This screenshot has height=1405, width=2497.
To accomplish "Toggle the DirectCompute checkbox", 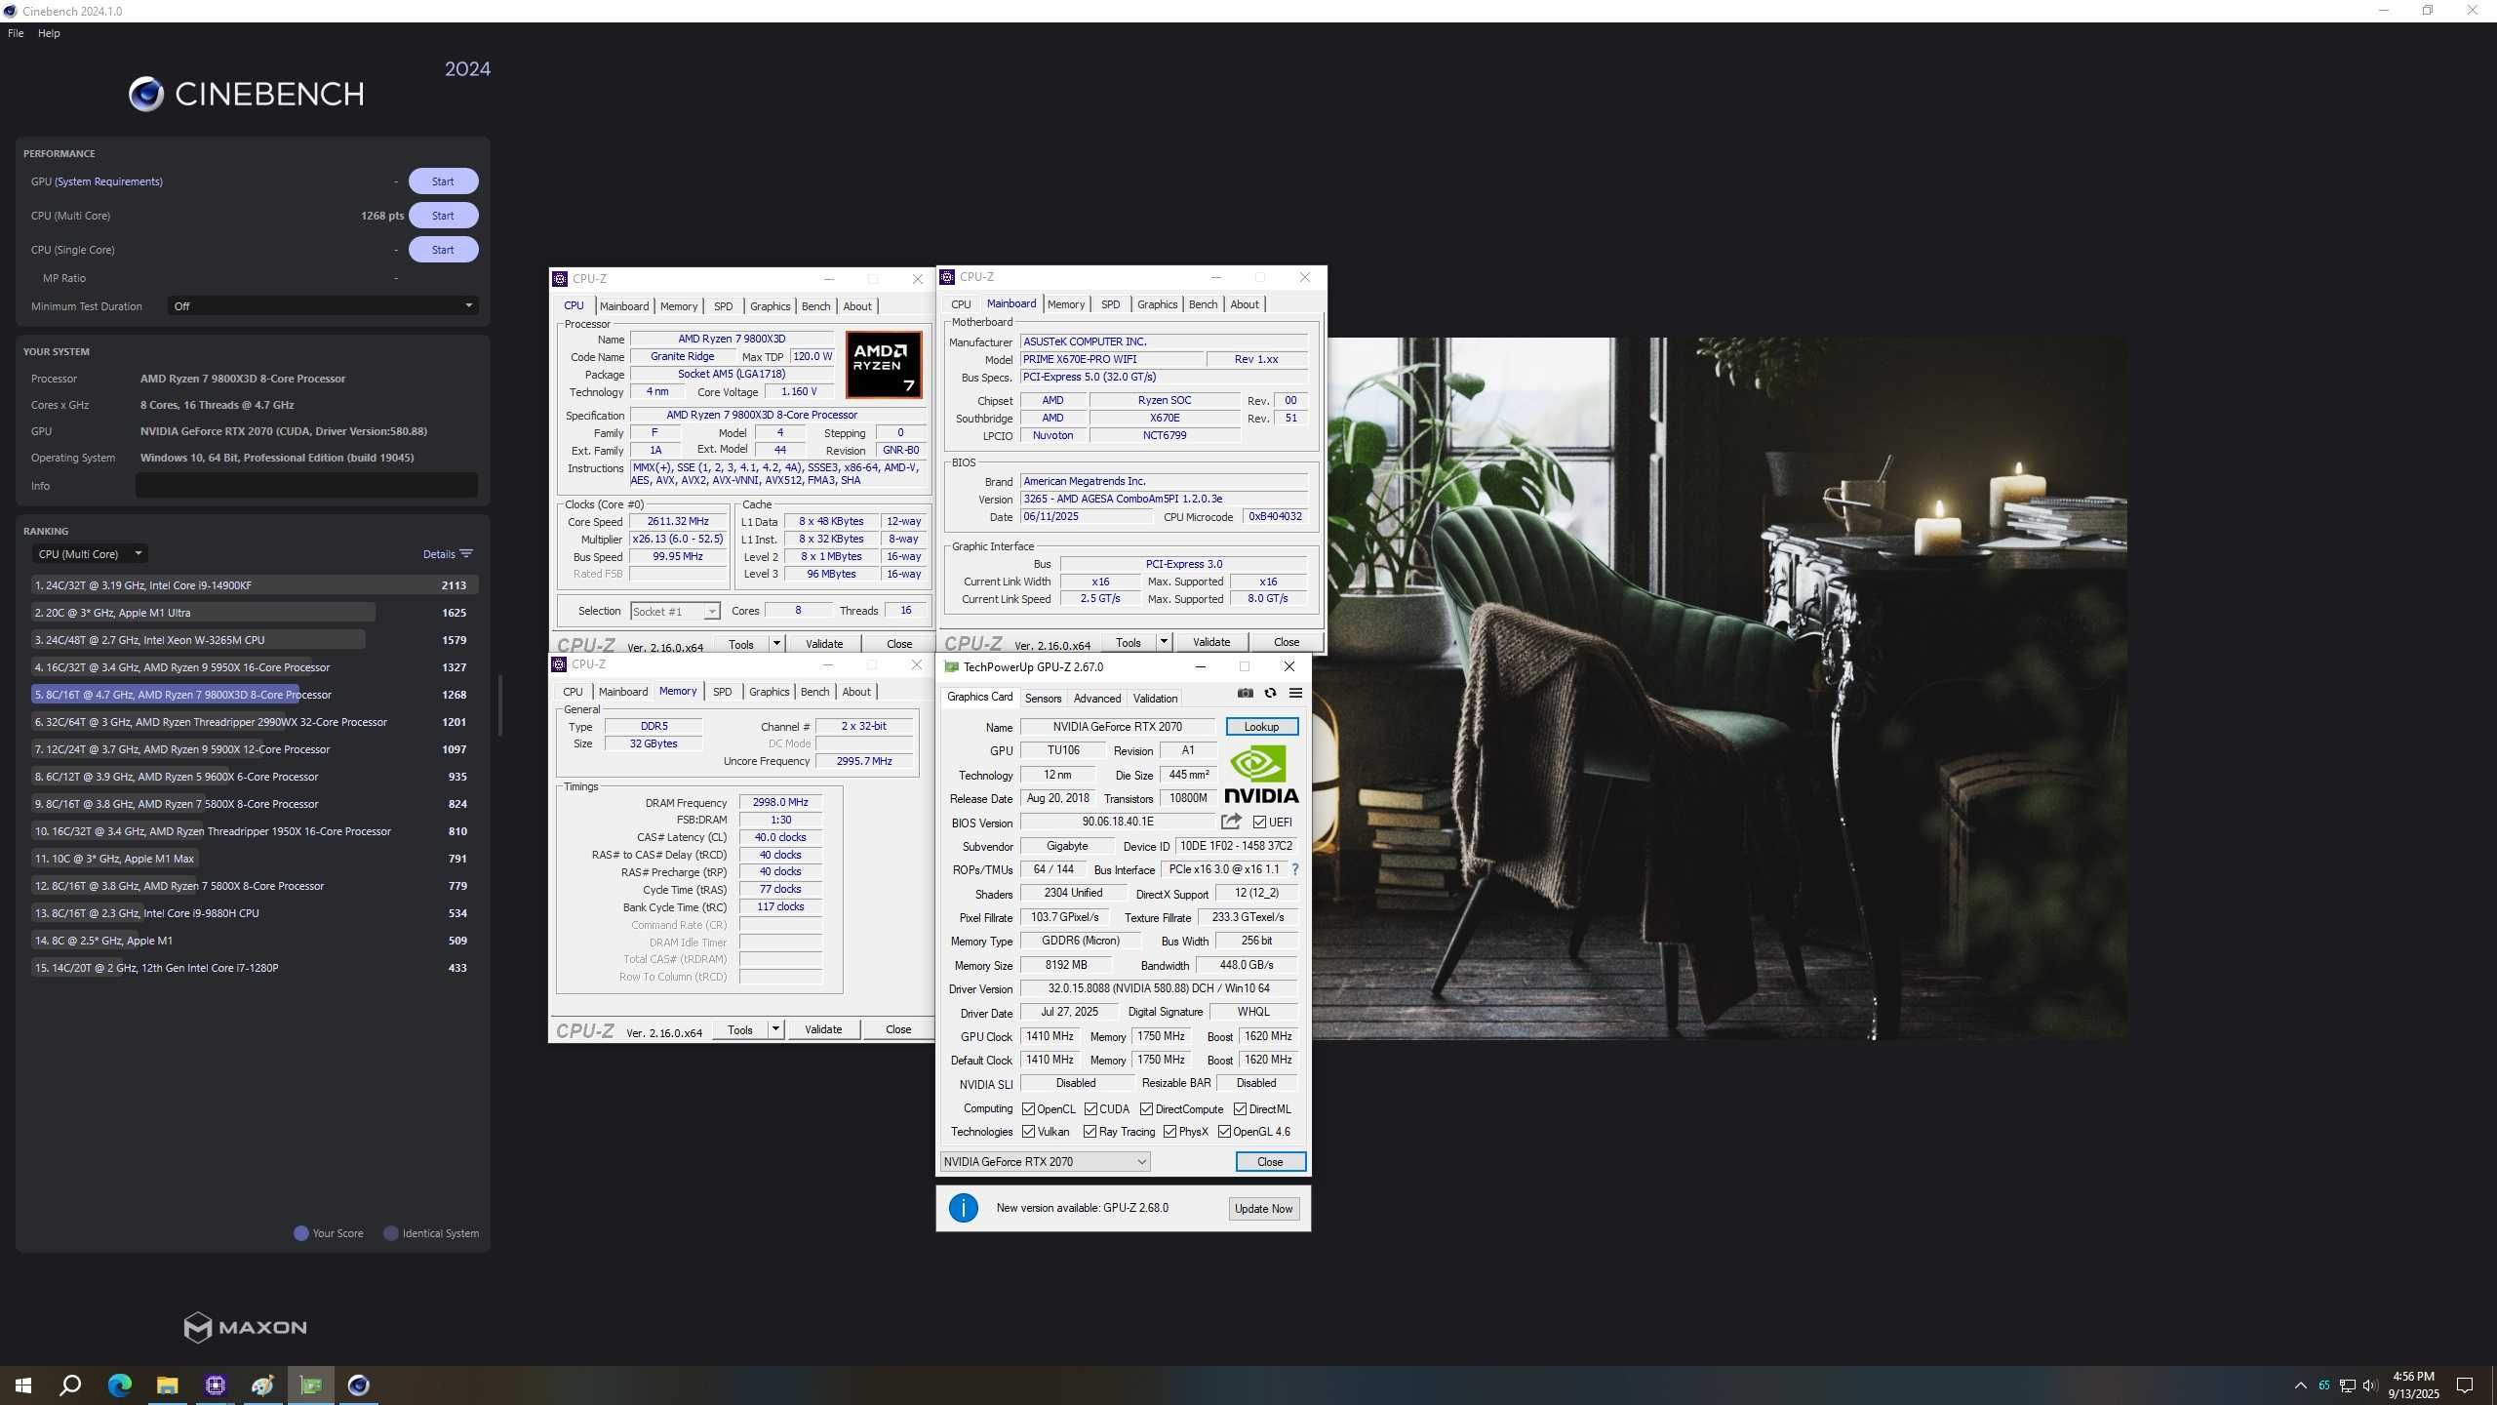I will [1146, 1108].
